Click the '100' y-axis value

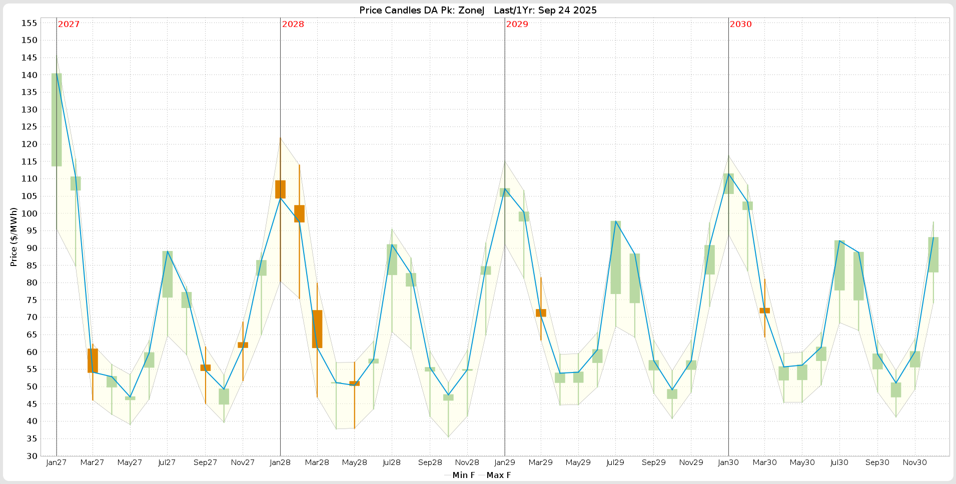(29, 213)
